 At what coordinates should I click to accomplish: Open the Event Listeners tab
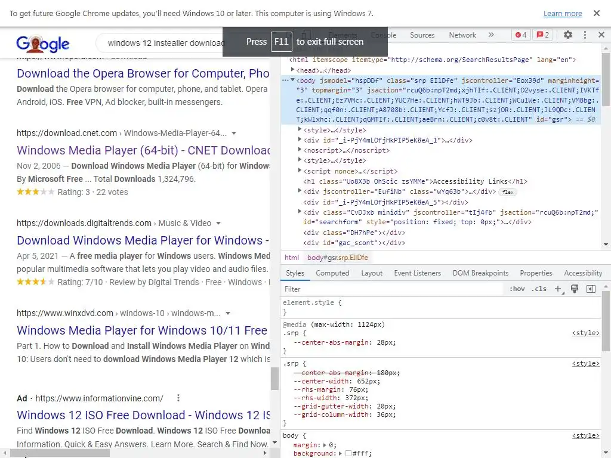417,273
